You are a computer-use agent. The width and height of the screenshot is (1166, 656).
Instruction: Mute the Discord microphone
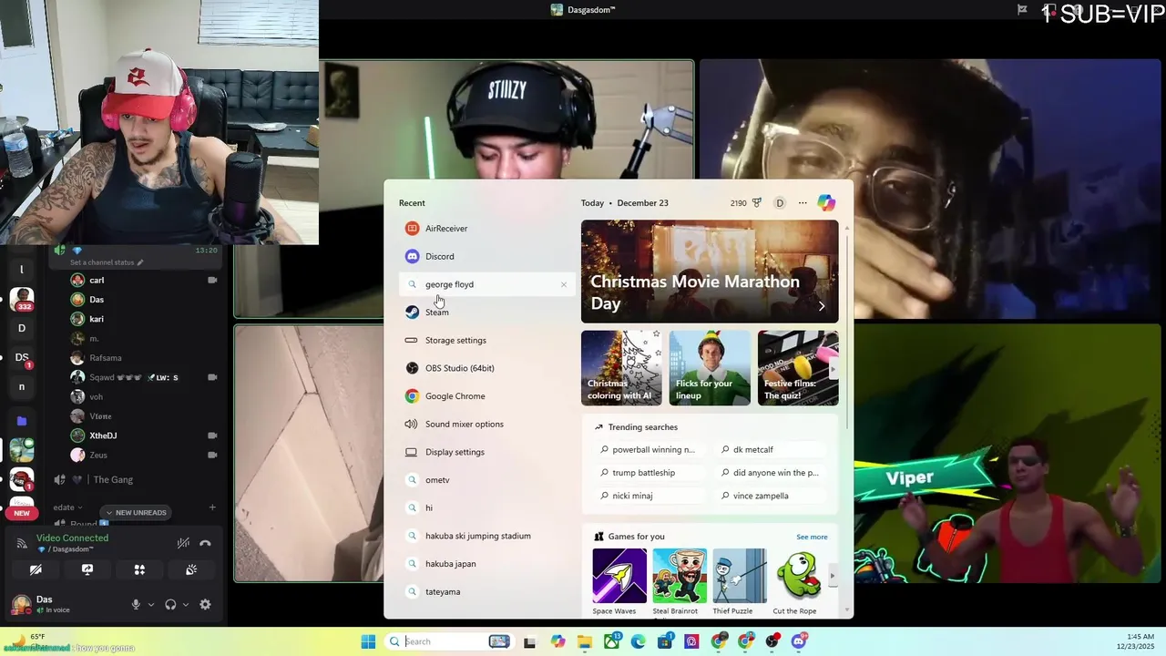click(136, 604)
